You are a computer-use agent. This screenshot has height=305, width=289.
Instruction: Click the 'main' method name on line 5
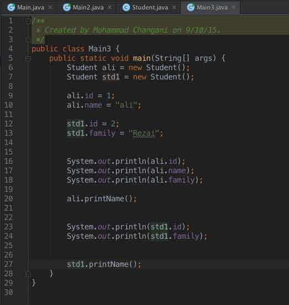pos(142,58)
